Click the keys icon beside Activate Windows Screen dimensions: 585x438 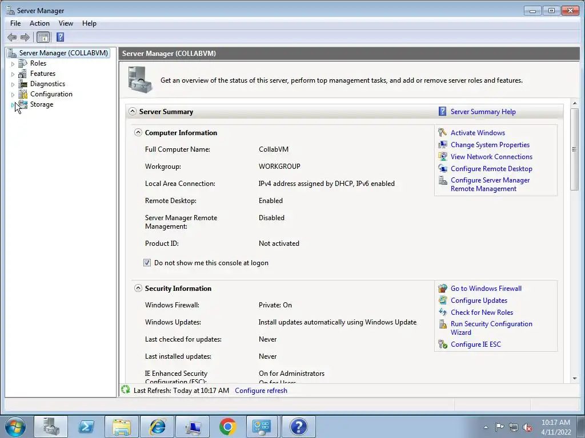pyautogui.click(x=443, y=132)
